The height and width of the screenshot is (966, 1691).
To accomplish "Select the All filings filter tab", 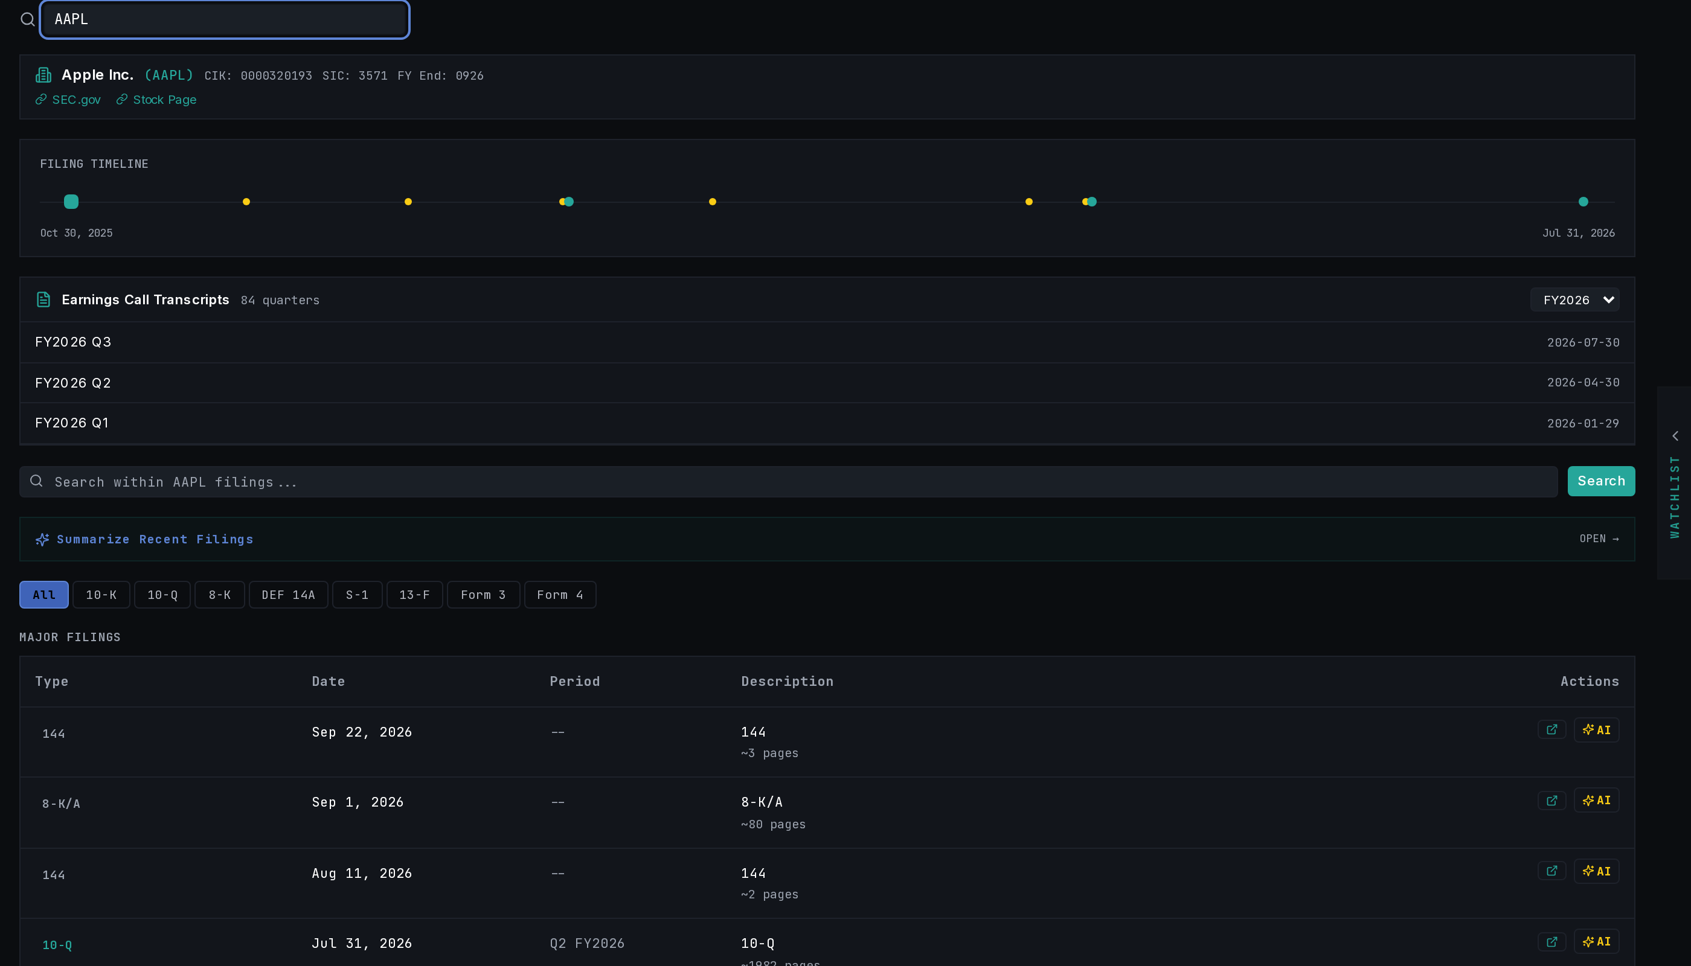I will click(44, 595).
